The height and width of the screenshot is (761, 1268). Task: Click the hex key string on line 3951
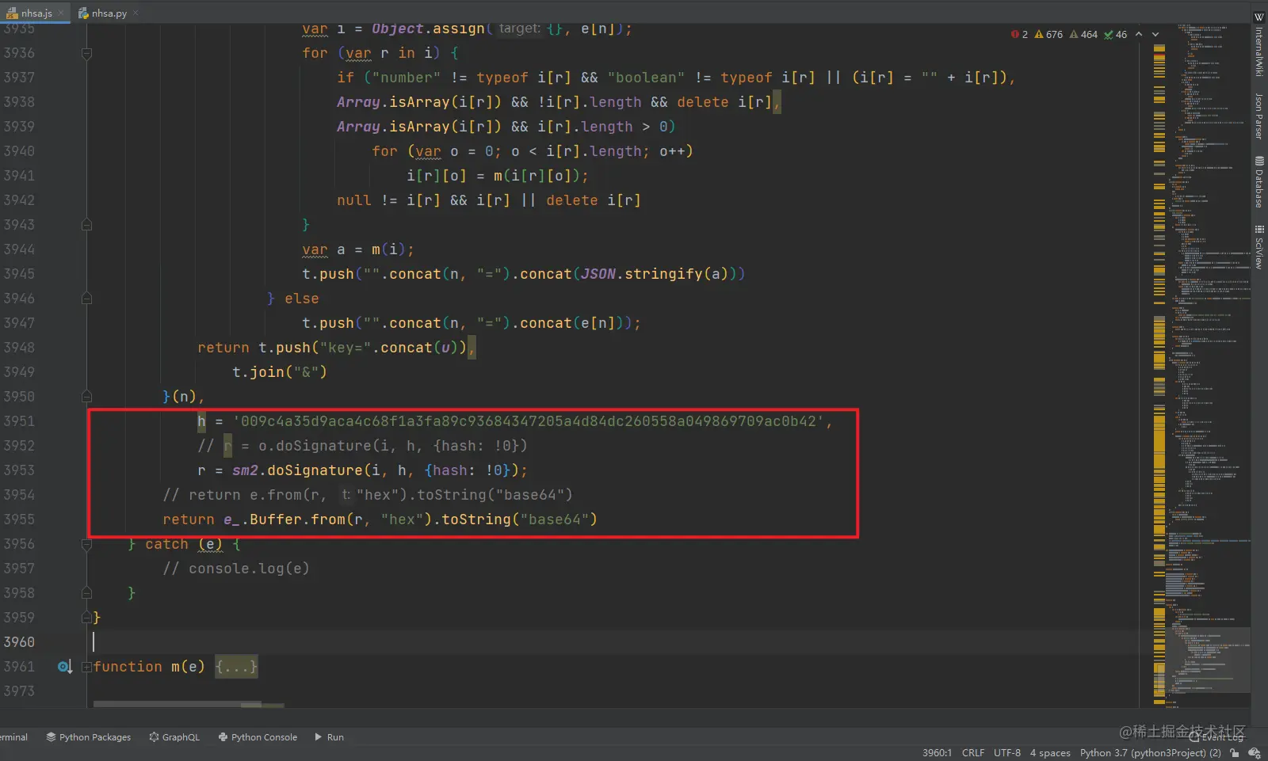(x=529, y=421)
